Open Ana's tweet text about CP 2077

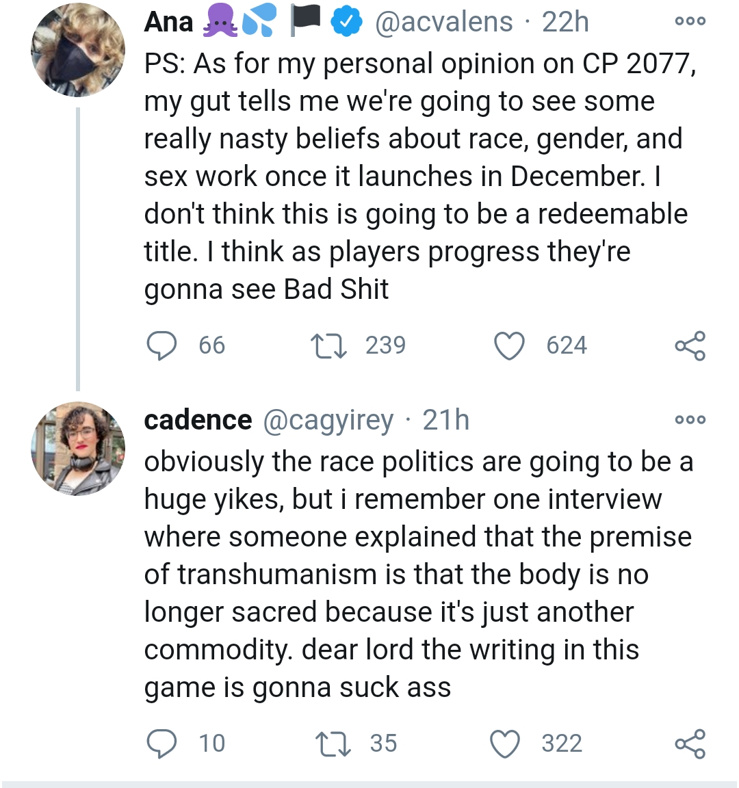[411, 176]
